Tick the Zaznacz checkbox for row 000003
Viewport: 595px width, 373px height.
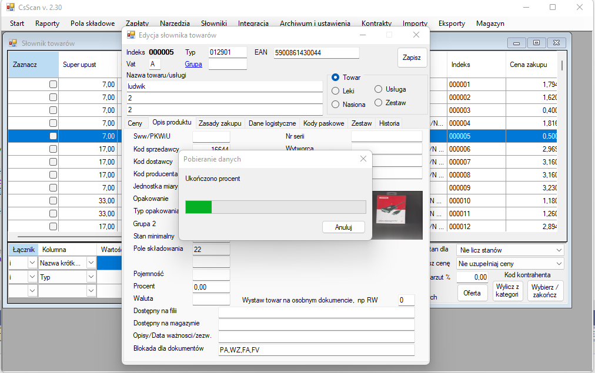click(x=53, y=110)
